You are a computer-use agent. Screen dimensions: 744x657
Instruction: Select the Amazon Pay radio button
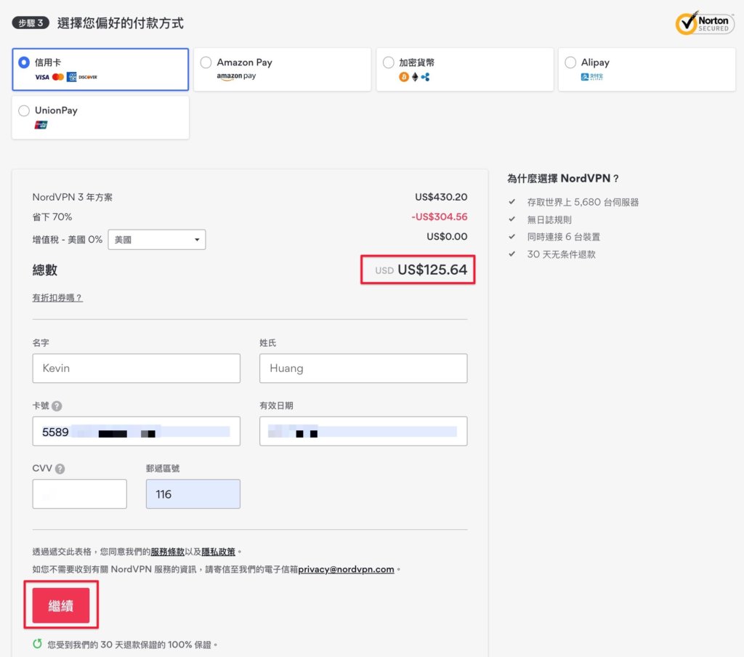click(206, 63)
